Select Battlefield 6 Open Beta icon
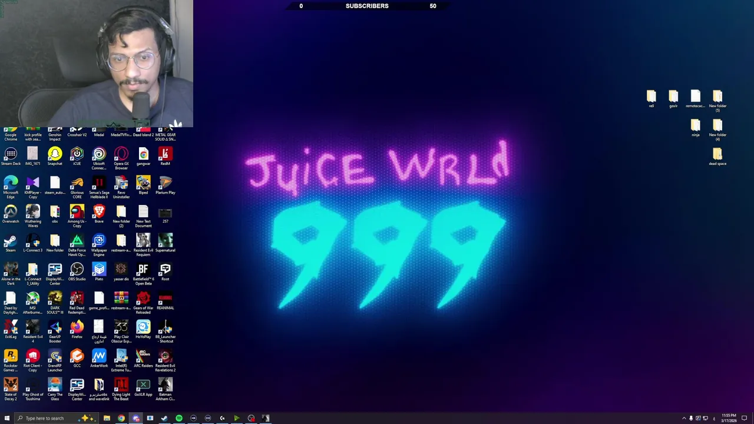Viewport: 754px width, 424px height. pyautogui.click(x=143, y=274)
